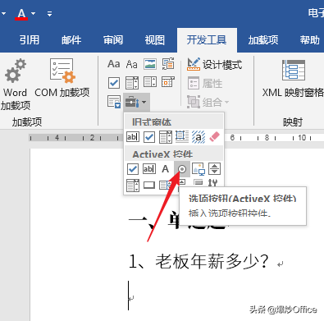Switch to the 邮件 tab
324x321 pixels.
pyautogui.click(x=71, y=40)
